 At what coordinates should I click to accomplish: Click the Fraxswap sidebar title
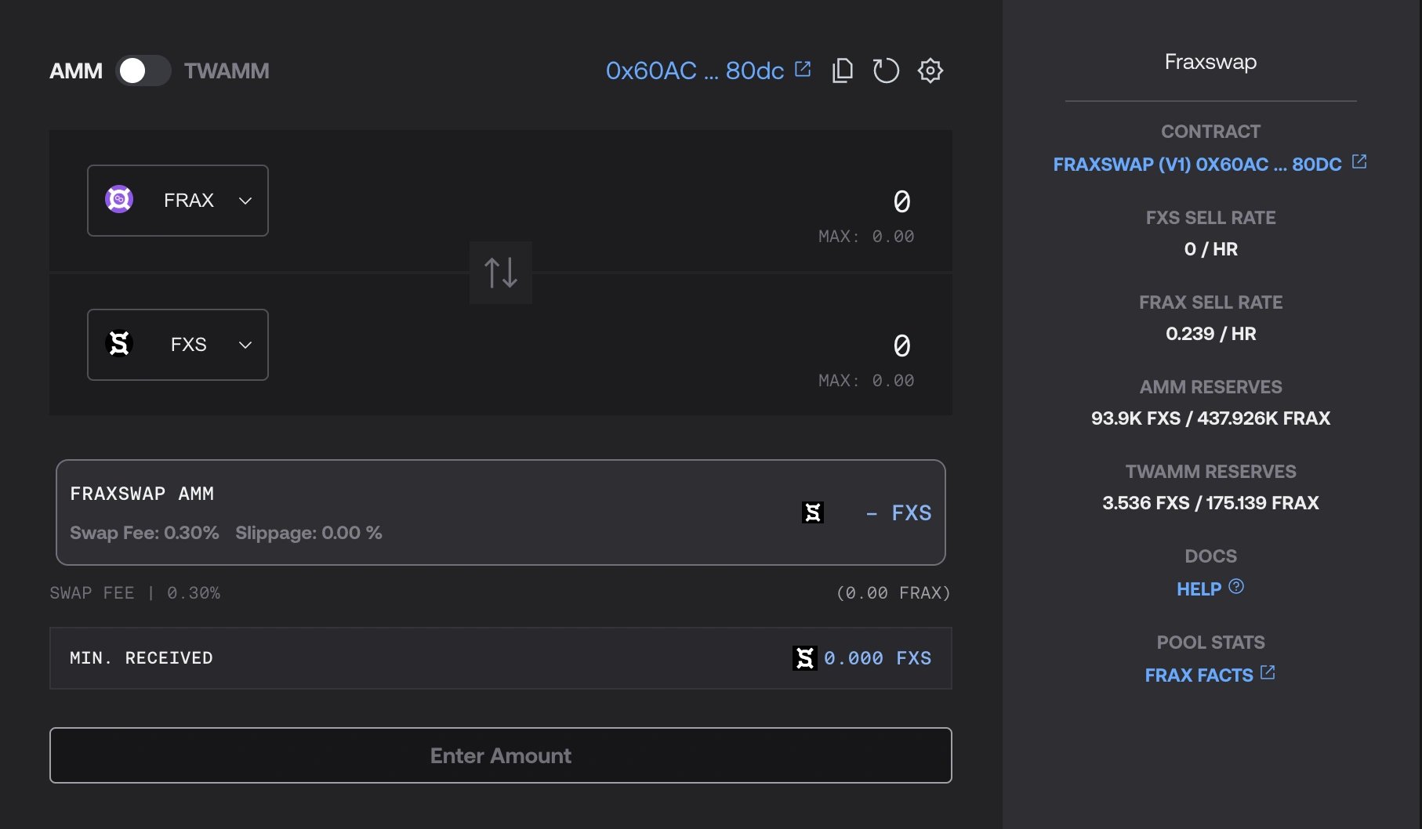coord(1210,62)
